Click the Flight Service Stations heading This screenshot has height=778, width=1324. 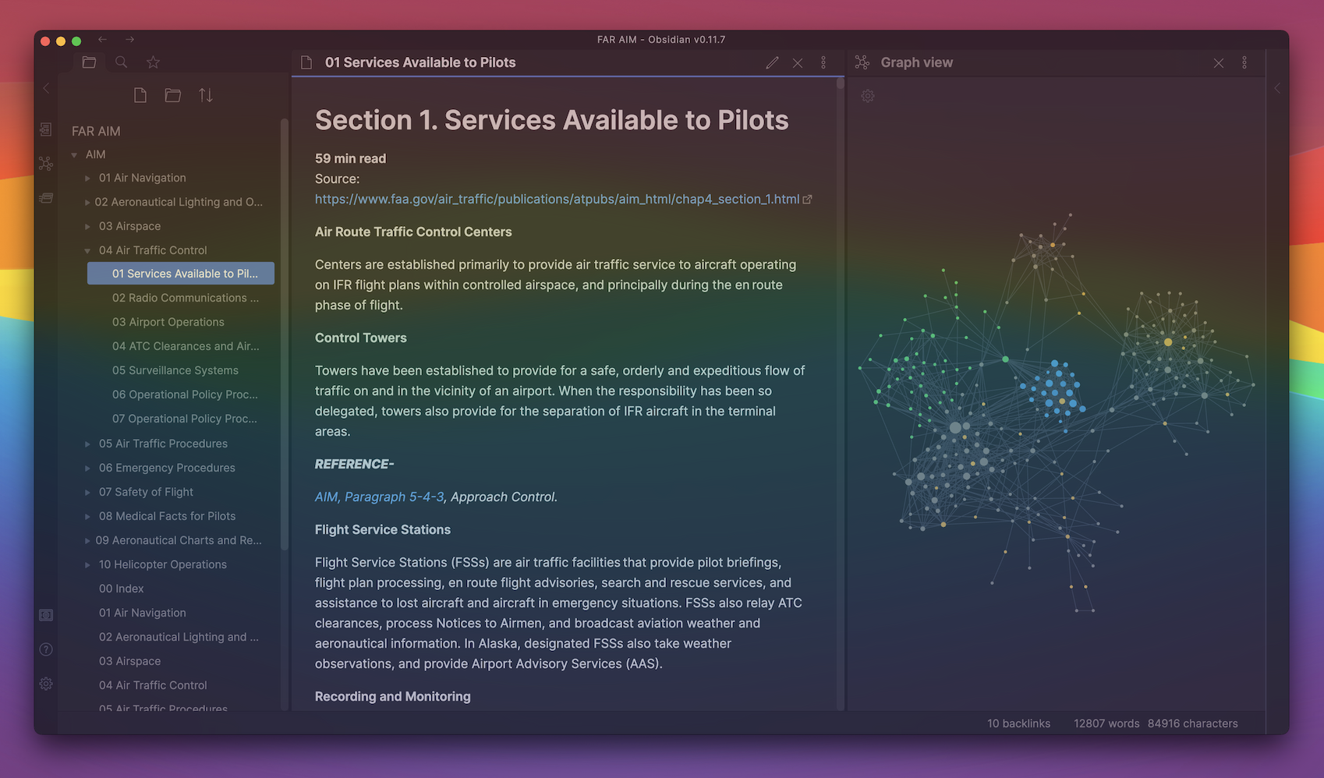click(383, 530)
